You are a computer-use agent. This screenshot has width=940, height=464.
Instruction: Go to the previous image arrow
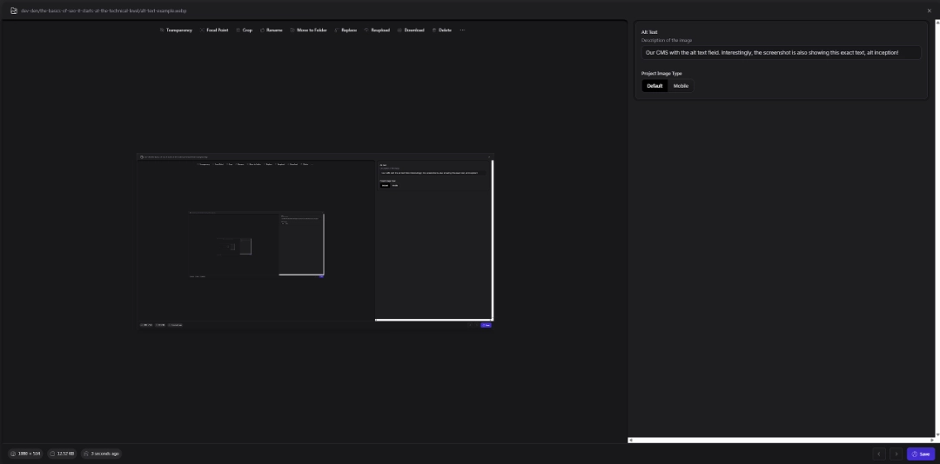pyautogui.click(x=879, y=454)
